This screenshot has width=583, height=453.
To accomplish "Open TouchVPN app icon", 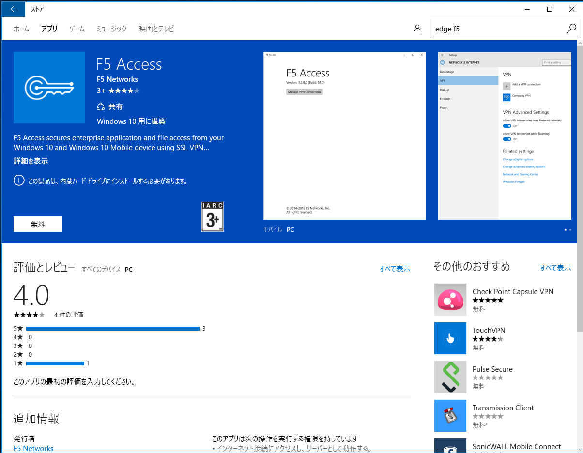I will click(450, 338).
